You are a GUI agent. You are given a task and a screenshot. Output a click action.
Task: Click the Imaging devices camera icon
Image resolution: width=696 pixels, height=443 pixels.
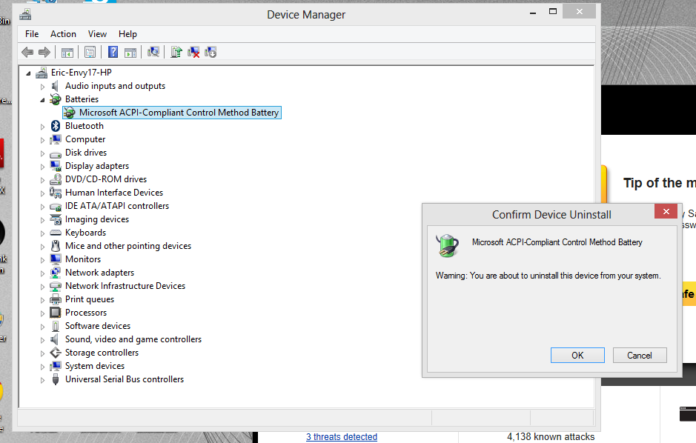(x=56, y=219)
